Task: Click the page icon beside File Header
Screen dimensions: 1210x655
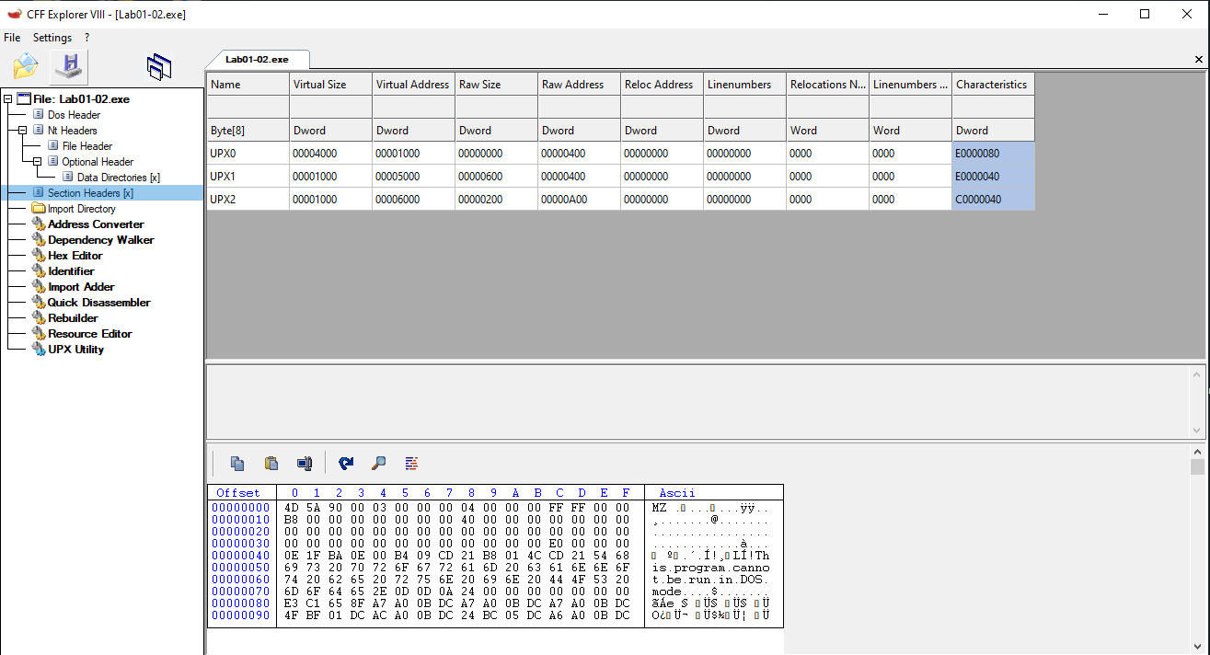Action: click(53, 146)
